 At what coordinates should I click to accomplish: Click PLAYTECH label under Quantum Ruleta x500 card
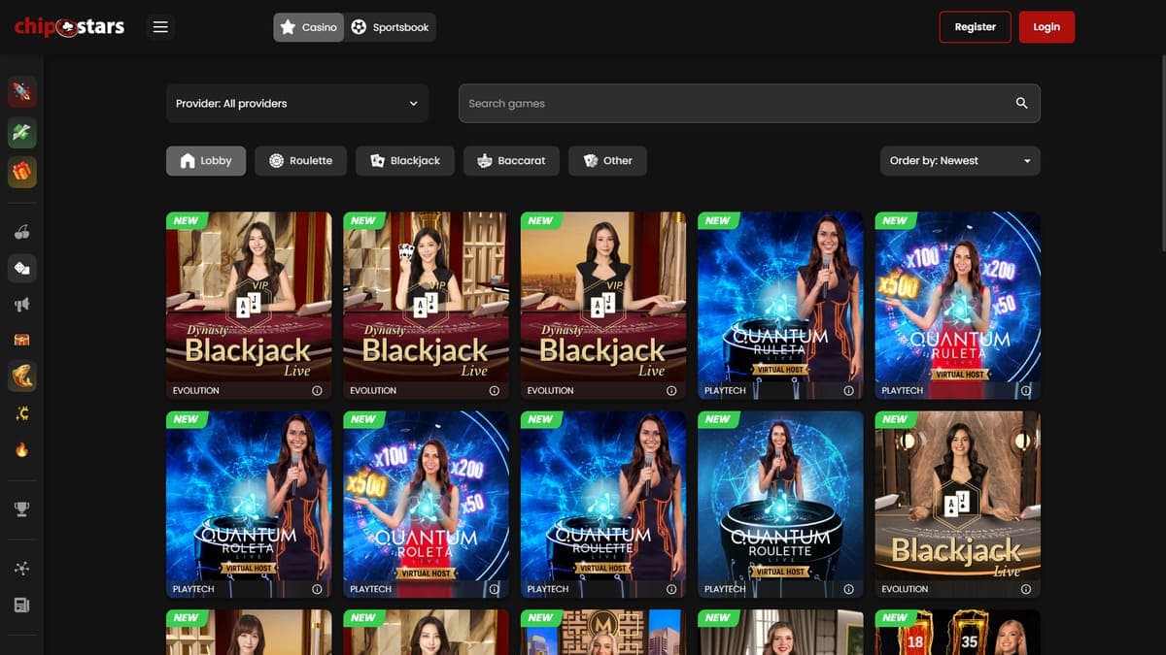[x=902, y=390]
